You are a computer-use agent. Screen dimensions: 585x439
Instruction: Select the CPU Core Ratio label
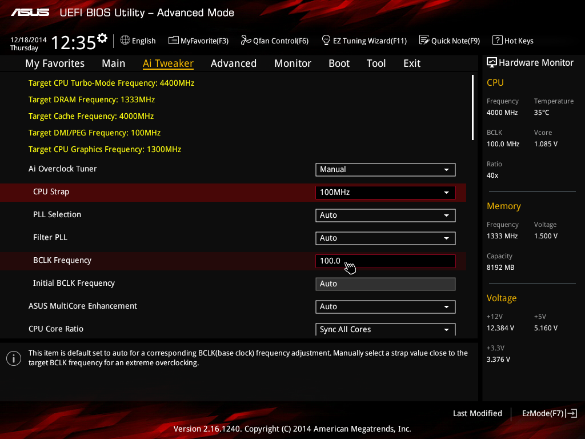56,329
